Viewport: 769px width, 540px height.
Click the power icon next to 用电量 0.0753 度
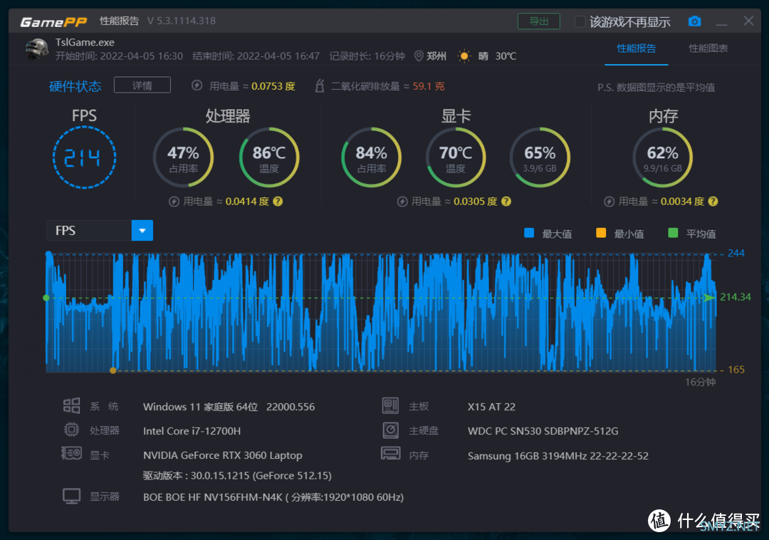[197, 85]
